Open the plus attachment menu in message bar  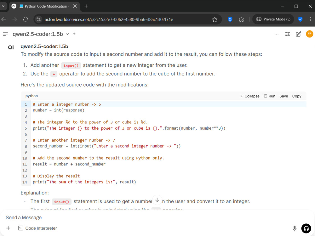tap(8, 228)
